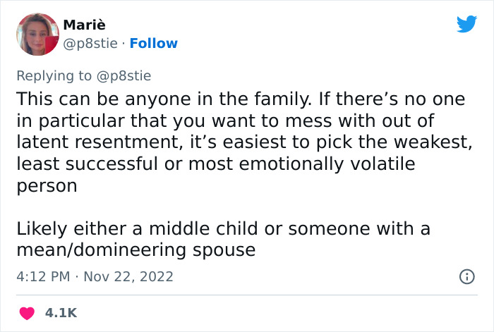The width and height of the screenshot is (494, 332).
Task: Open the tweet info circle icon
Action: point(467,277)
